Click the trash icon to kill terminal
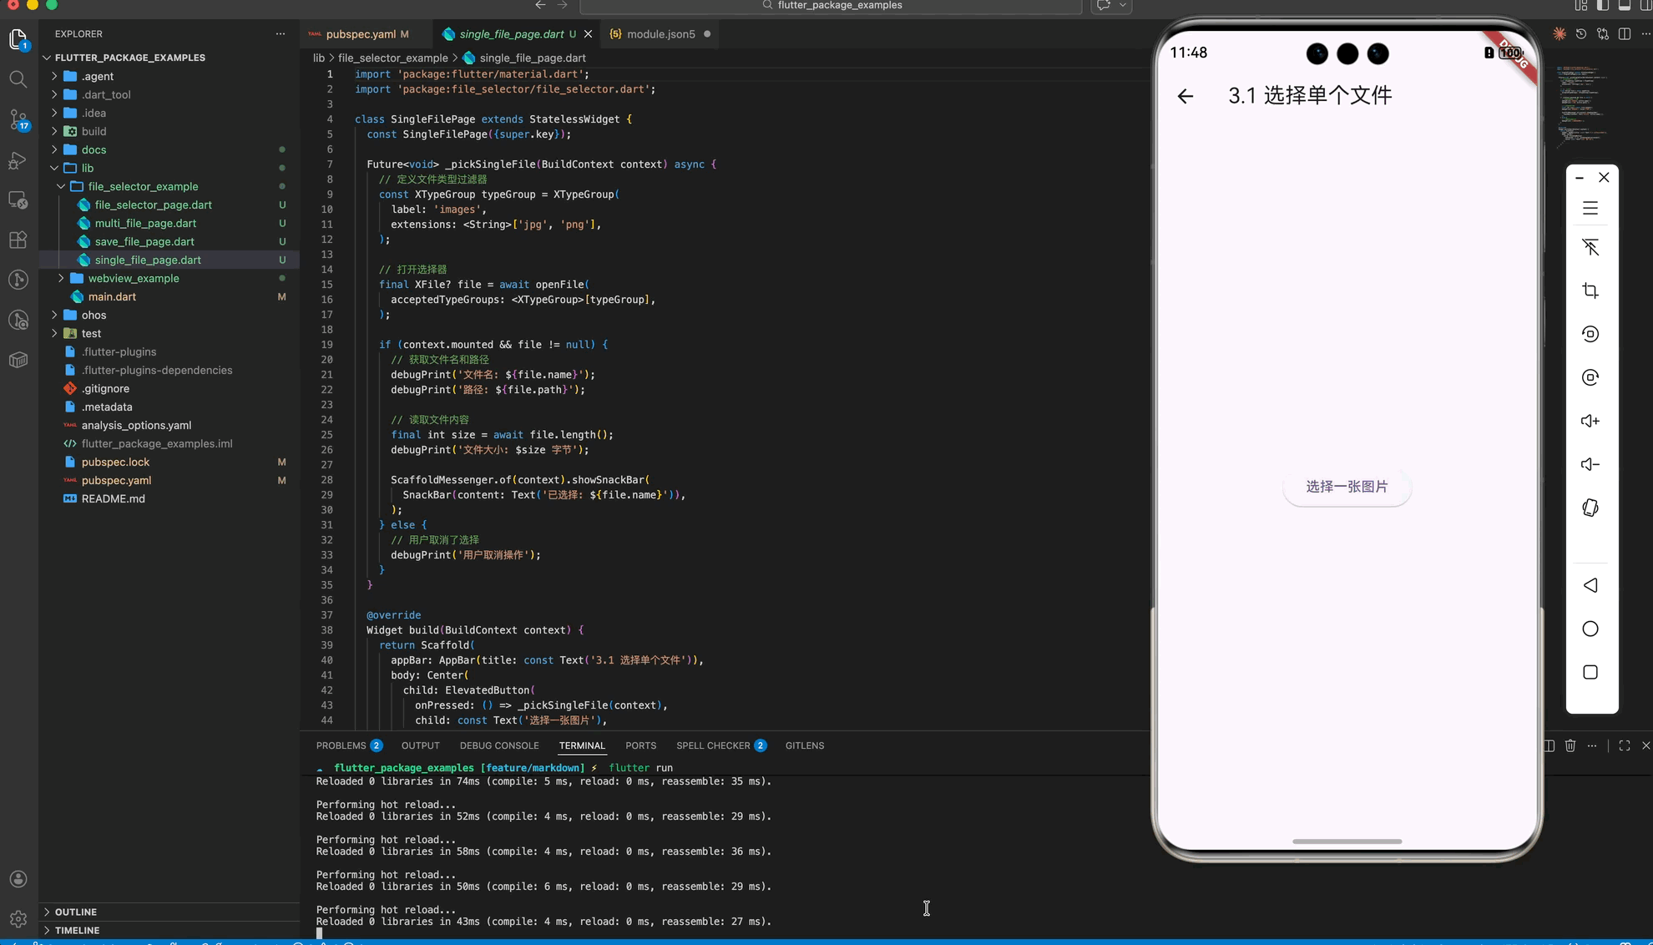 (1570, 745)
